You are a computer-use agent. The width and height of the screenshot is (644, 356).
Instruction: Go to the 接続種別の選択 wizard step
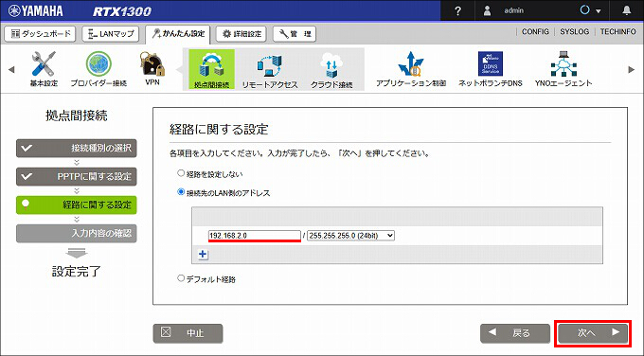77,149
